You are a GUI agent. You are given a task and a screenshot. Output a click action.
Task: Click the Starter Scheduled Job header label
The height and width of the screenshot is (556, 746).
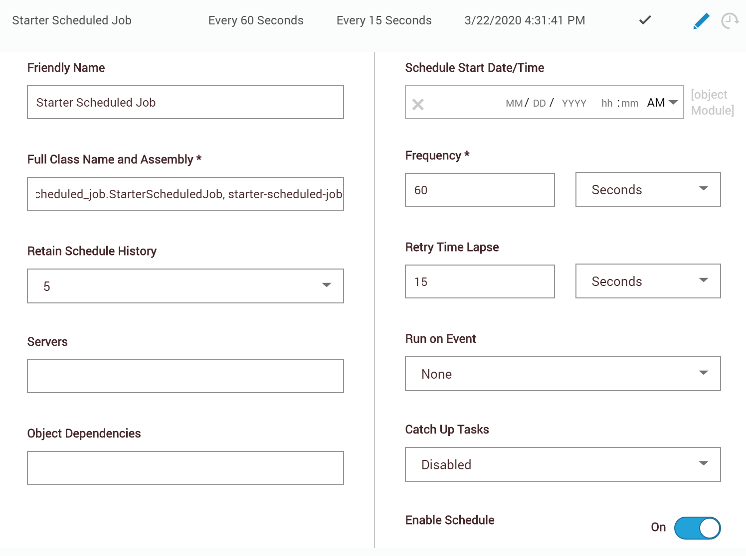71,20
